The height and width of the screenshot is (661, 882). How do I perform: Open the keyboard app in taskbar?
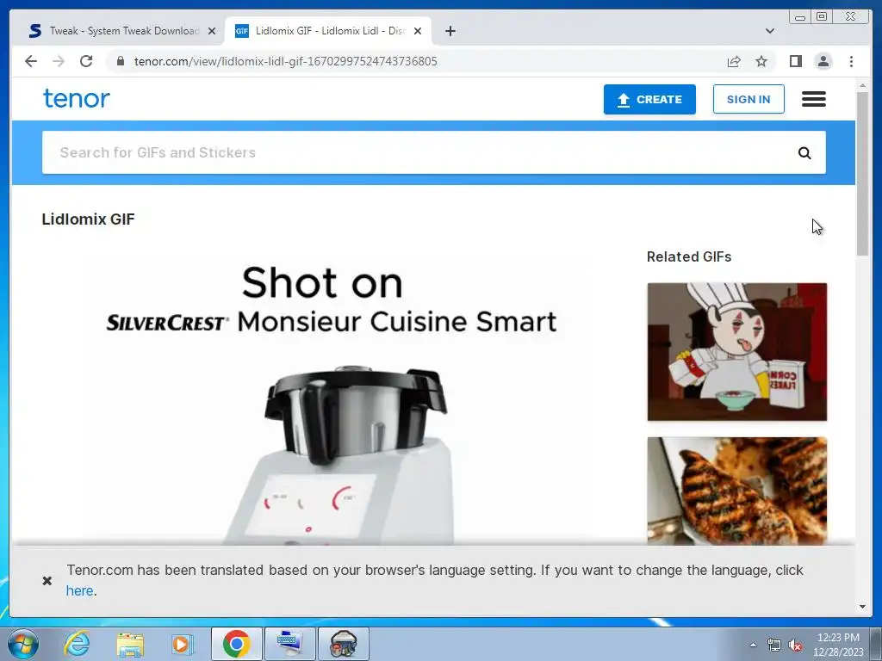[x=289, y=644]
